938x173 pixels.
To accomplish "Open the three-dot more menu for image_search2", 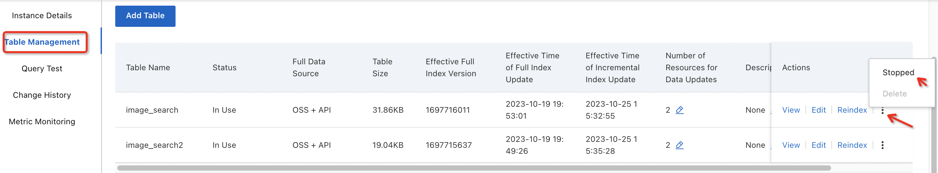I will click(882, 145).
